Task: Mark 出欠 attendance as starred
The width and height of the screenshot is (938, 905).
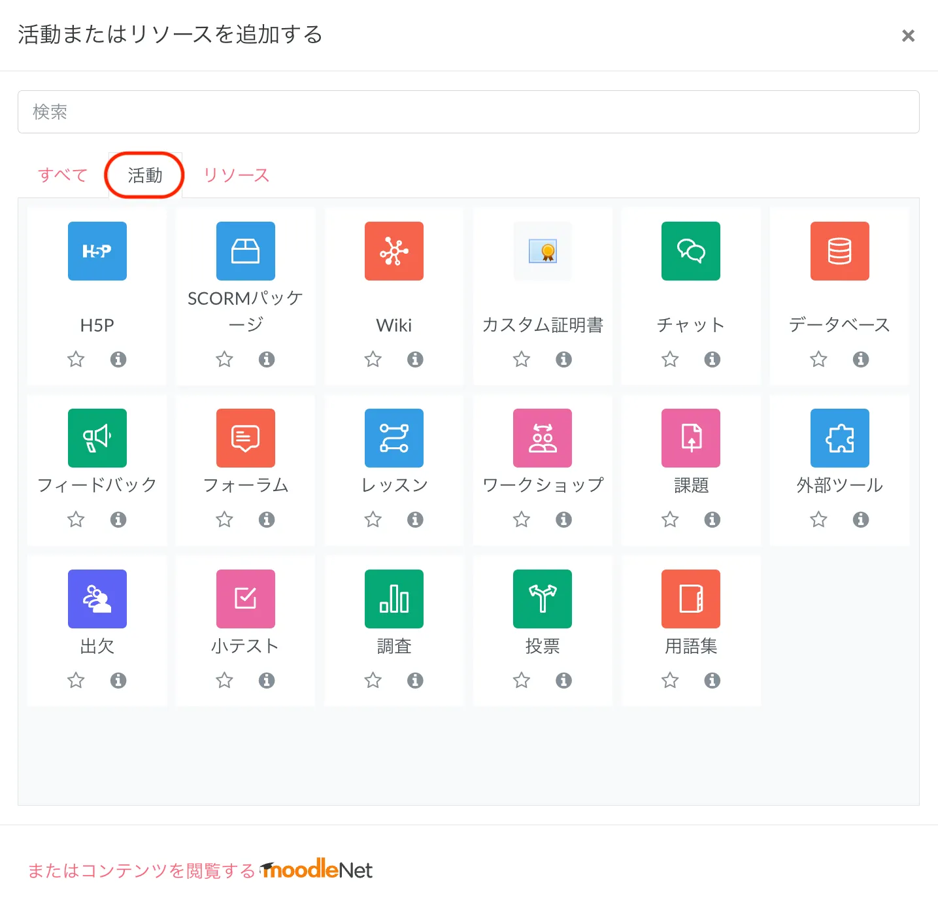Action: (x=76, y=681)
